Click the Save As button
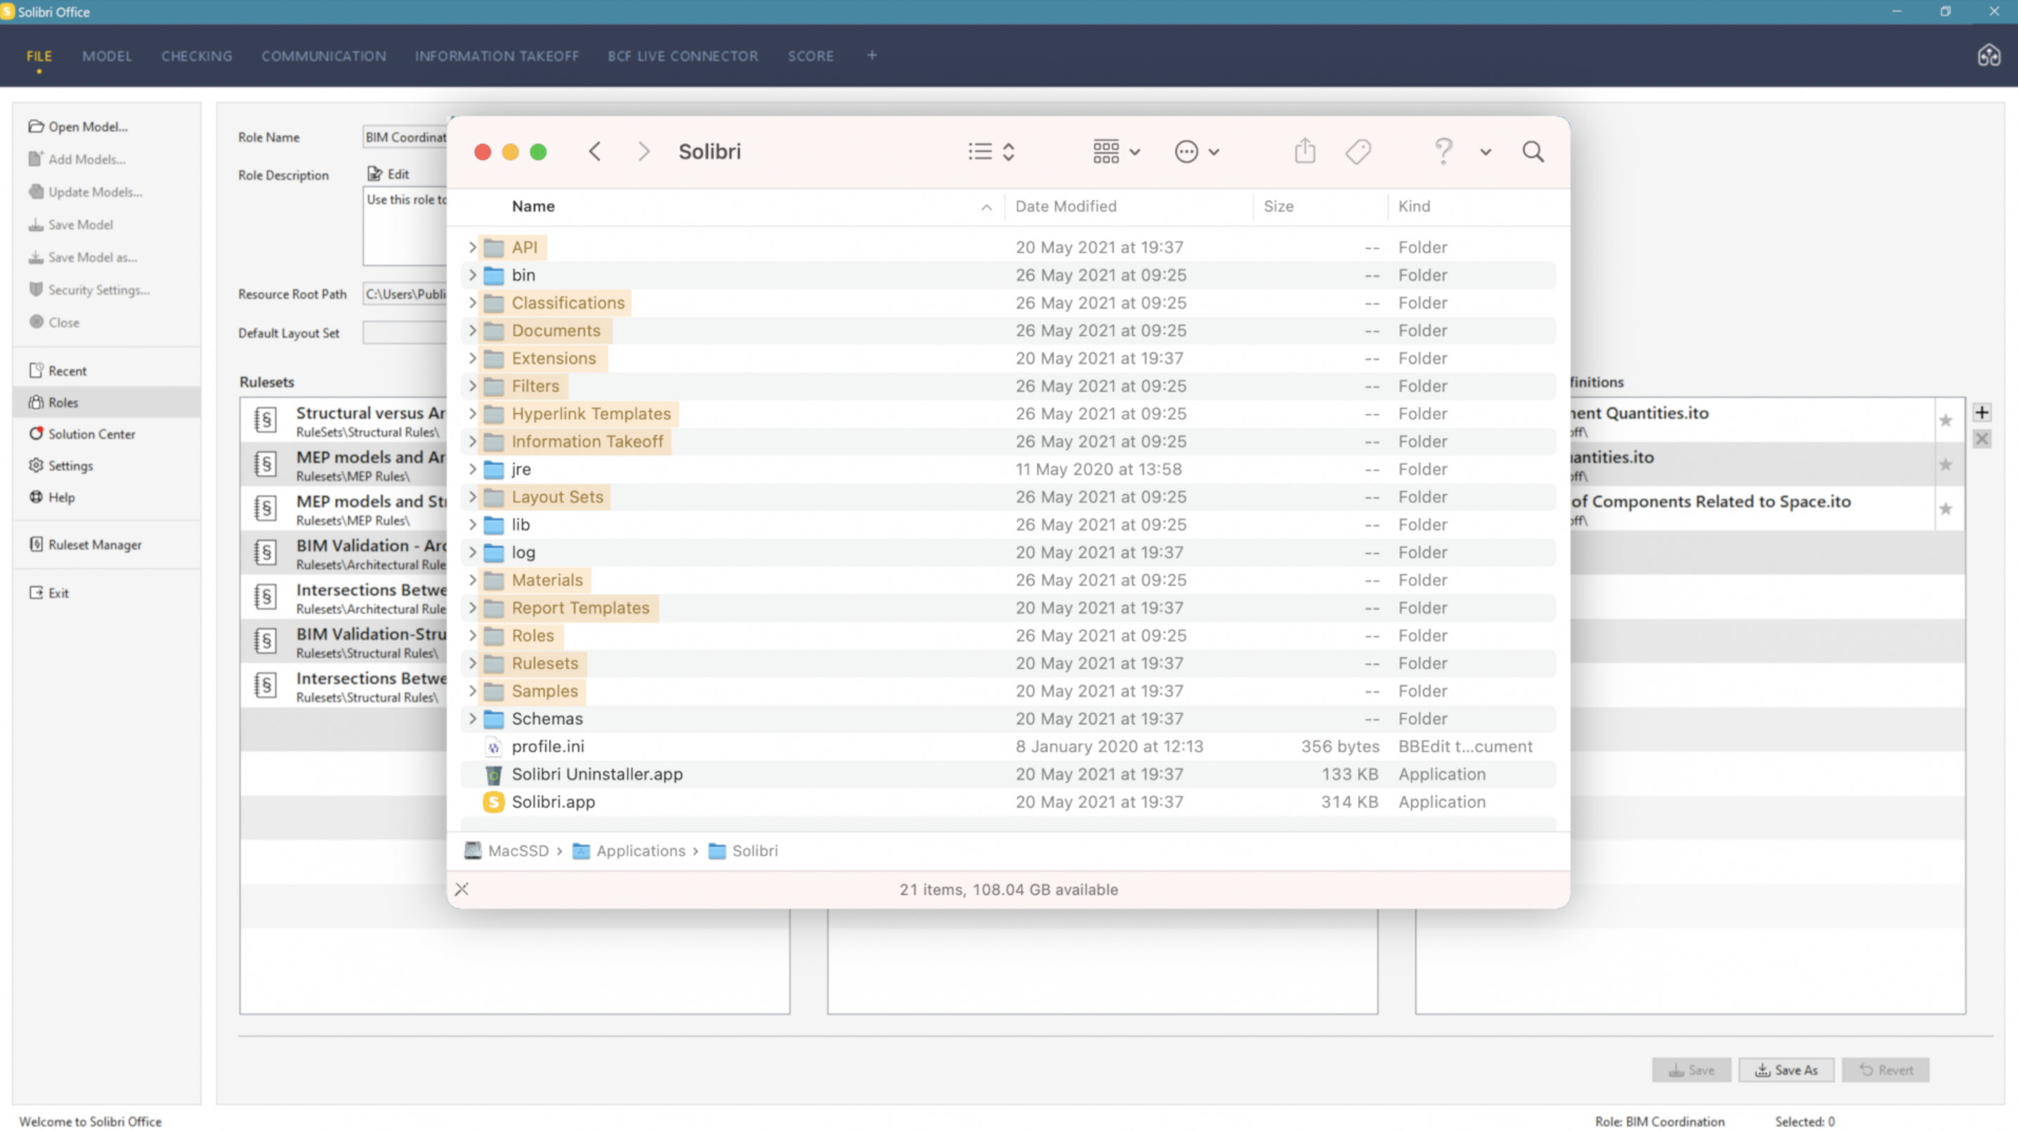 [x=1786, y=1070]
